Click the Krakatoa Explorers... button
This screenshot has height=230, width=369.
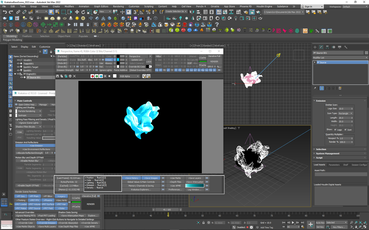click(x=141, y=189)
